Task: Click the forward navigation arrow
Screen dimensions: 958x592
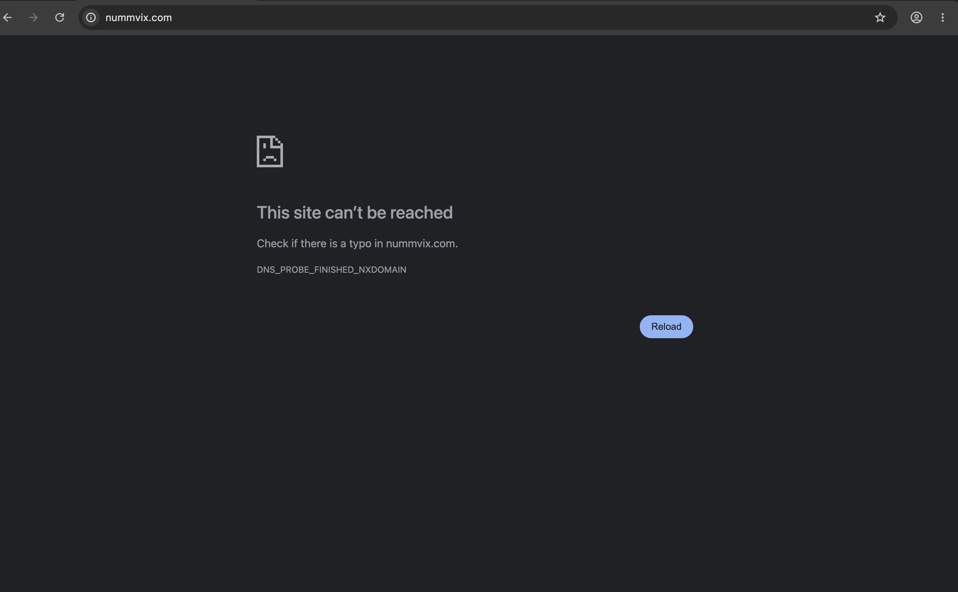Action: [x=33, y=17]
